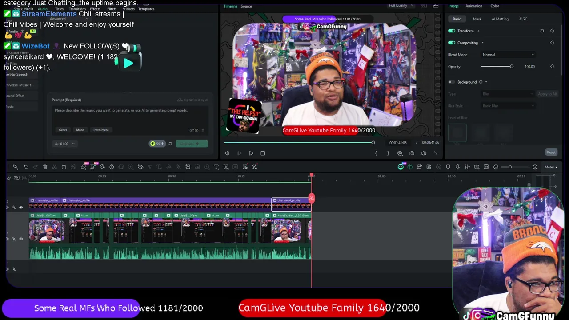Click the Instrument button
Image resolution: width=569 pixels, height=320 pixels.
(101, 130)
